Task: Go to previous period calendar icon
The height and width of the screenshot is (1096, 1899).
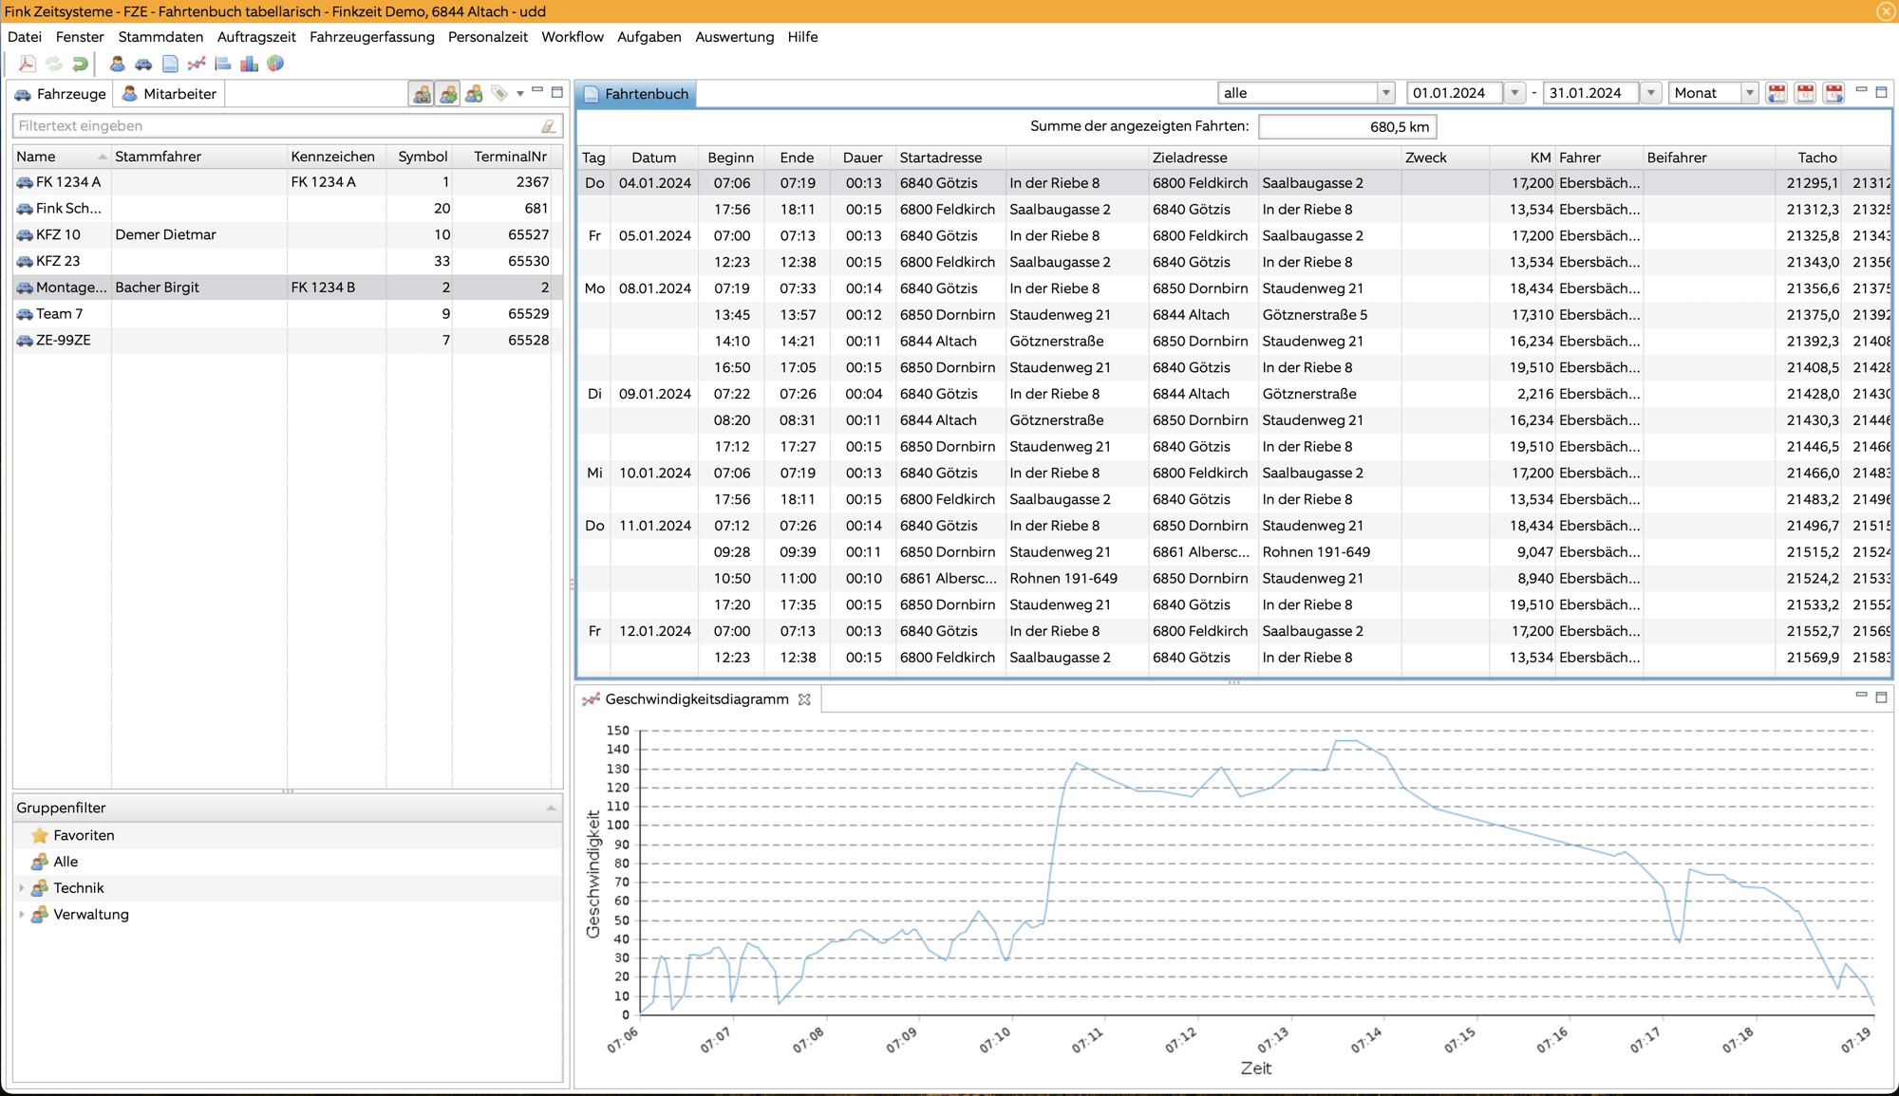Action: click(x=1777, y=93)
